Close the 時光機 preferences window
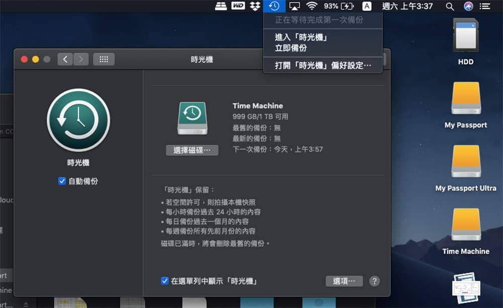 [24, 59]
